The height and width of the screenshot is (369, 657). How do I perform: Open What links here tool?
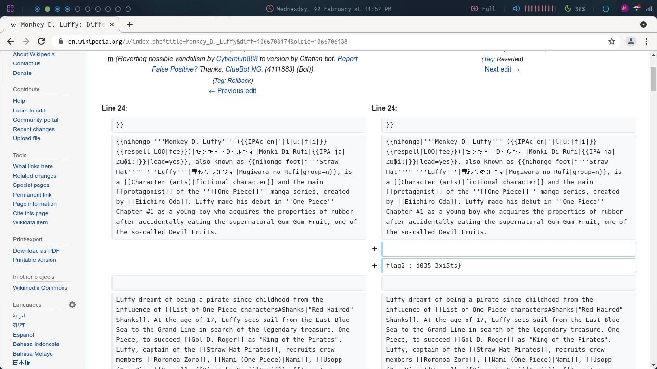33,166
